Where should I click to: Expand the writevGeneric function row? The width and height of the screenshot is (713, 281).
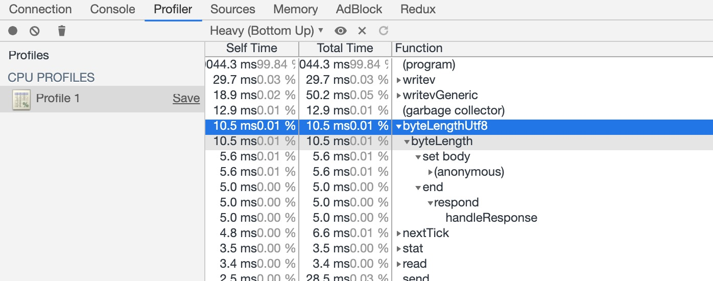399,96
